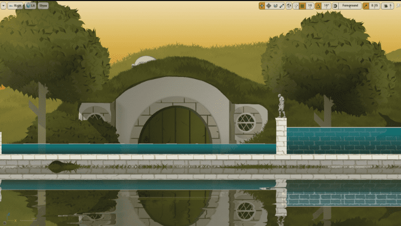
Task: Toggle grid snapping on or off
Action: click(x=302, y=6)
